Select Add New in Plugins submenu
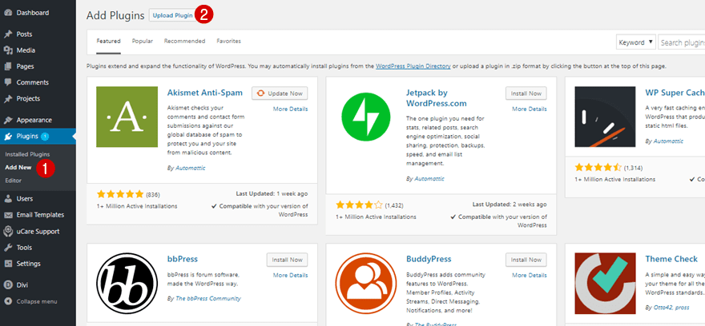Image resolution: width=705 pixels, height=326 pixels. point(18,167)
